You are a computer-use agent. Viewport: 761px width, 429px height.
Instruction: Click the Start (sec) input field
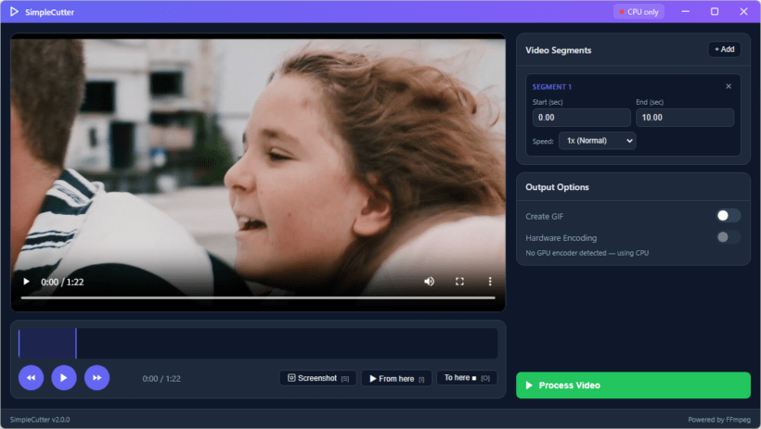tap(581, 118)
